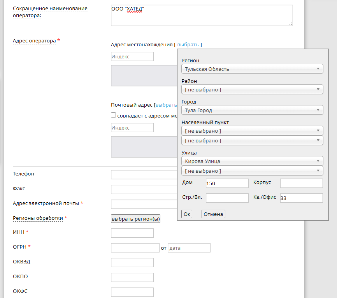Viewport: 337px width, 298px height.
Task: Click Ок to confirm address
Action: pos(187,214)
